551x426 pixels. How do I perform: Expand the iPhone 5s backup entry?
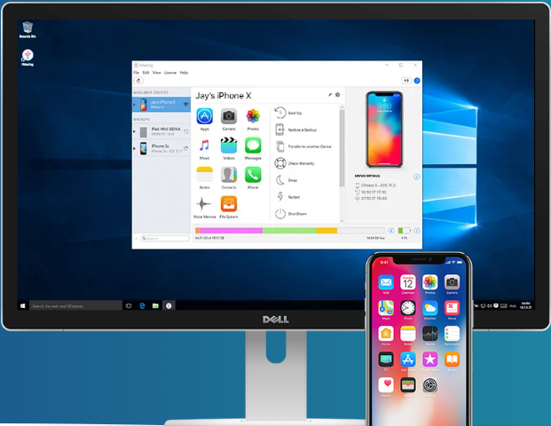coord(134,148)
